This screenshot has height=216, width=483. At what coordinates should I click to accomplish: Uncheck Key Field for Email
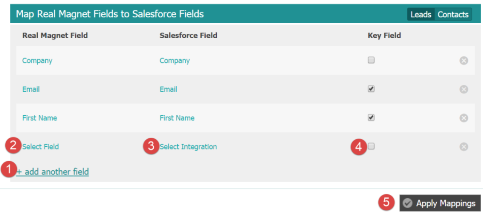371,89
